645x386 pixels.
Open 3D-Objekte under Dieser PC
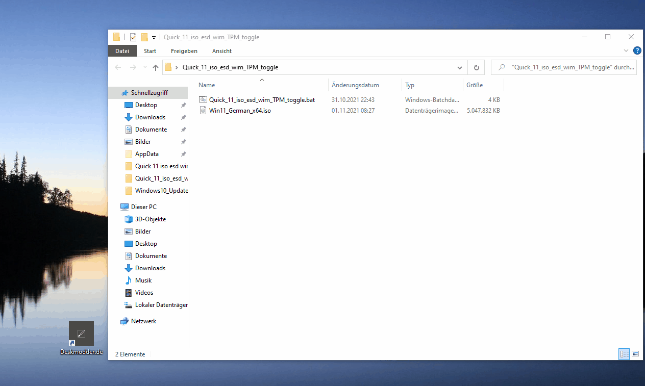click(151, 219)
